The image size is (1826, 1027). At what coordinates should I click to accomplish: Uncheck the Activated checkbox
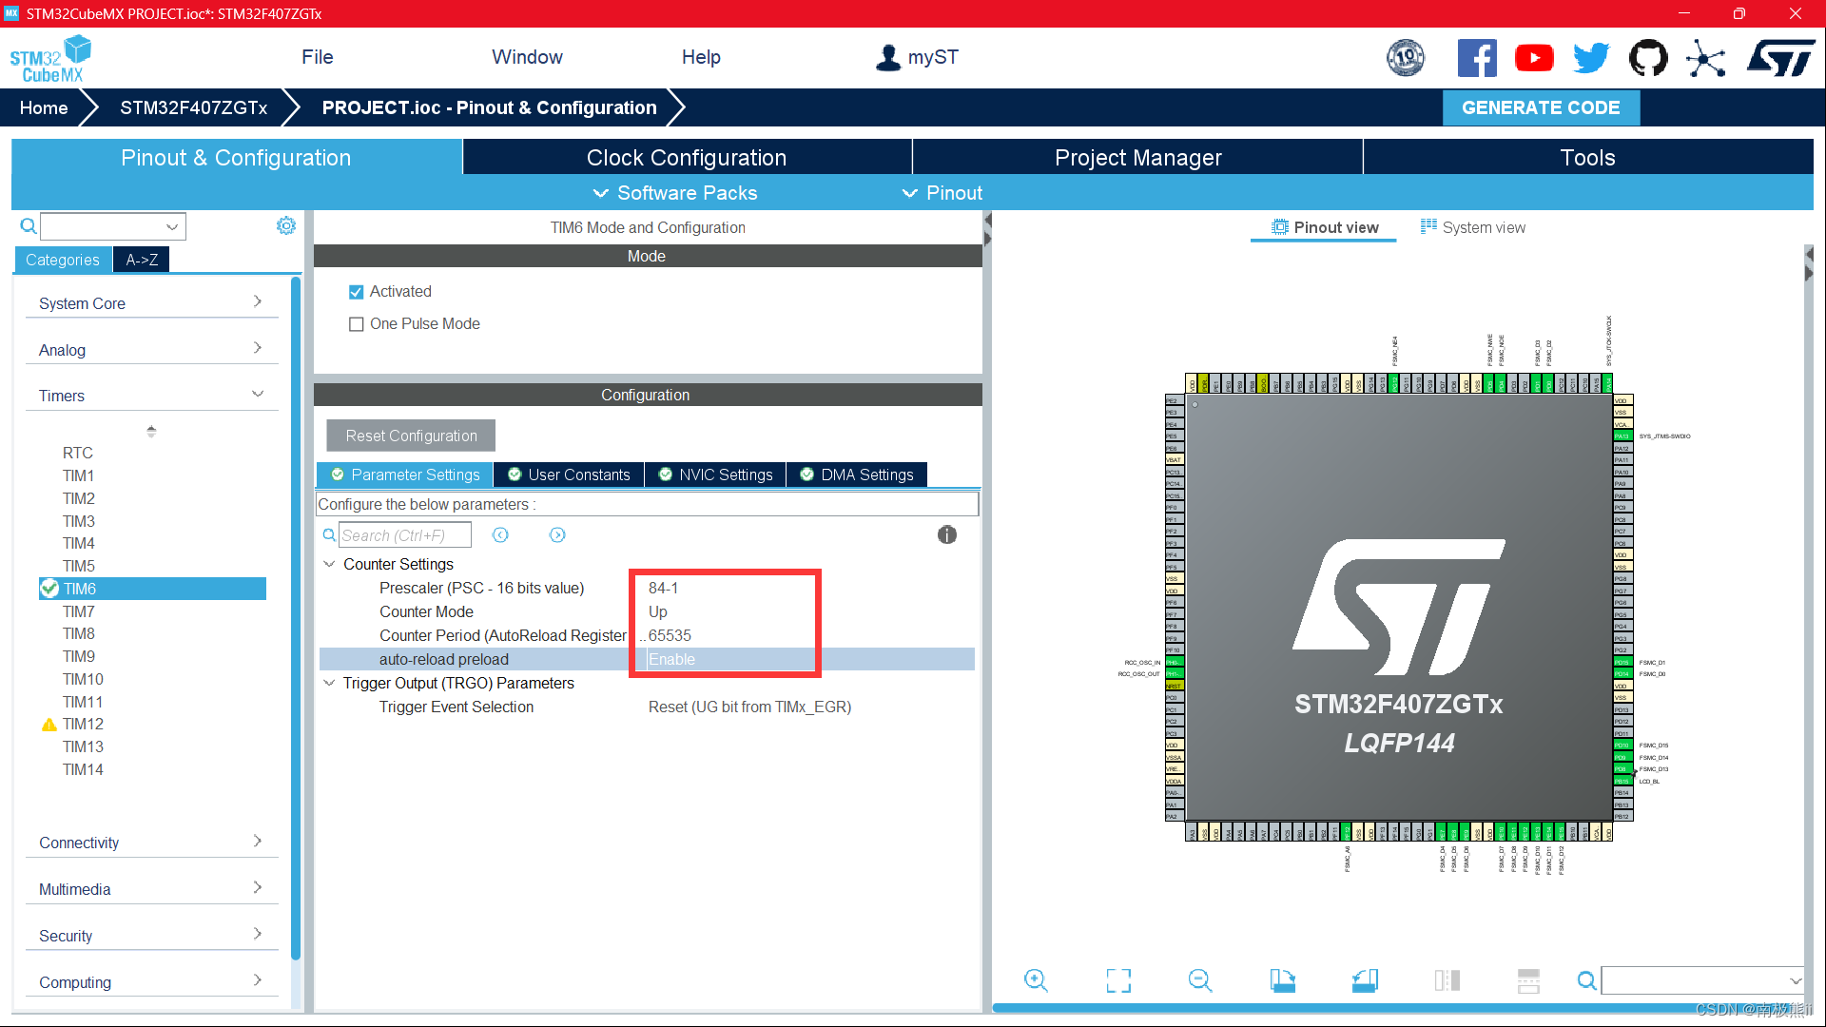(x=357, y=292)
